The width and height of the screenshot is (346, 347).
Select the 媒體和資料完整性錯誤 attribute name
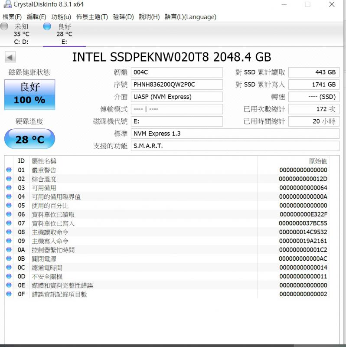pos(62,285)
